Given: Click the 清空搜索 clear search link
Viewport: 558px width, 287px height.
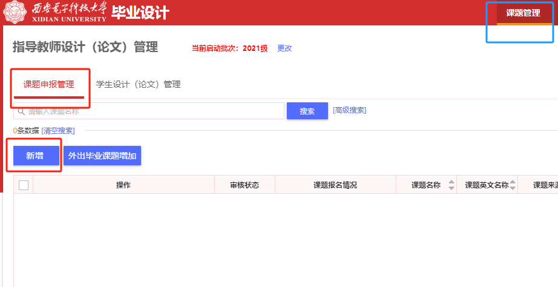Looking at the screenshot, I should [x=58, y=131].
